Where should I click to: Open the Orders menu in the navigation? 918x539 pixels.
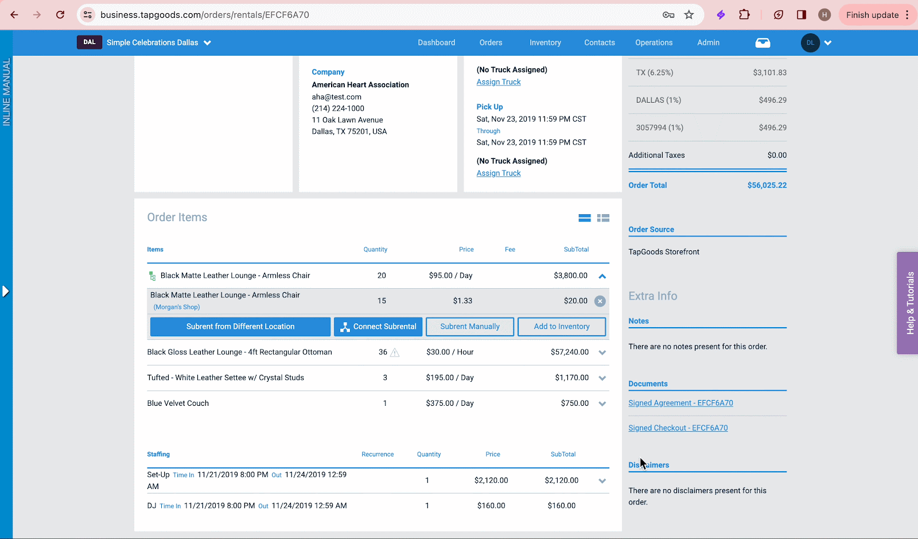(491, 42)
